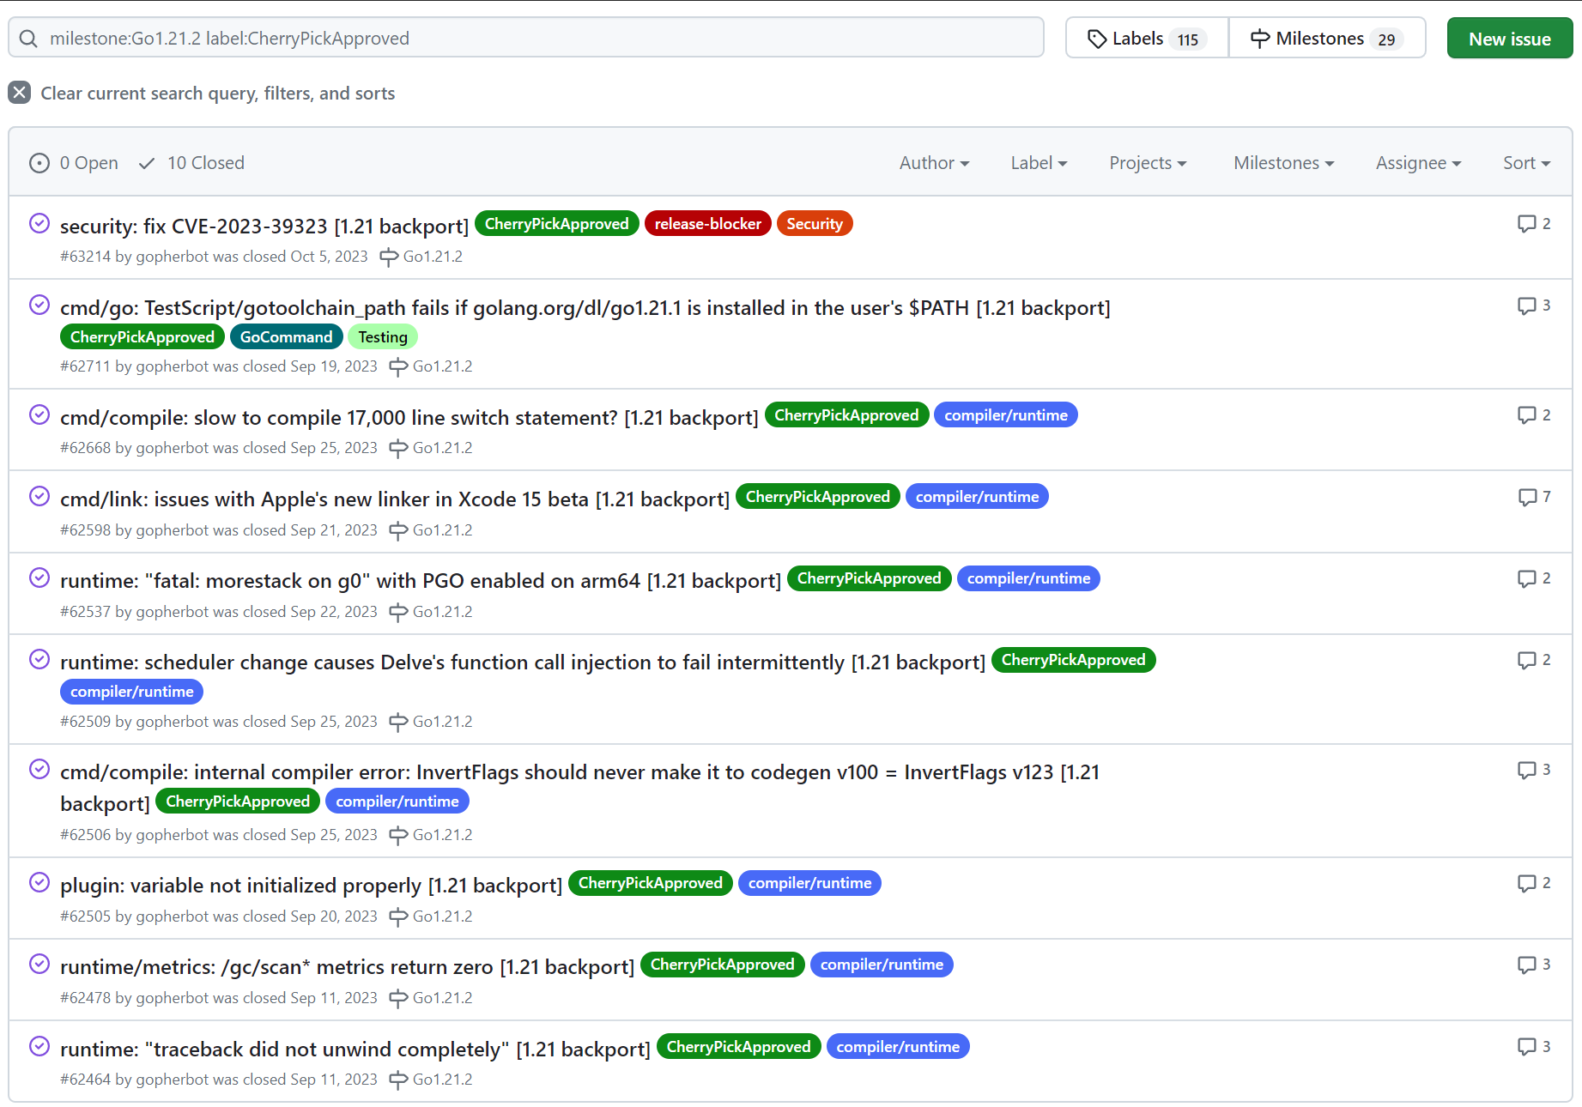1582x1107 pixels.
Task: Click the search magnifier icon in filter box
Action: pyautogui.click(x=28, y=39)
